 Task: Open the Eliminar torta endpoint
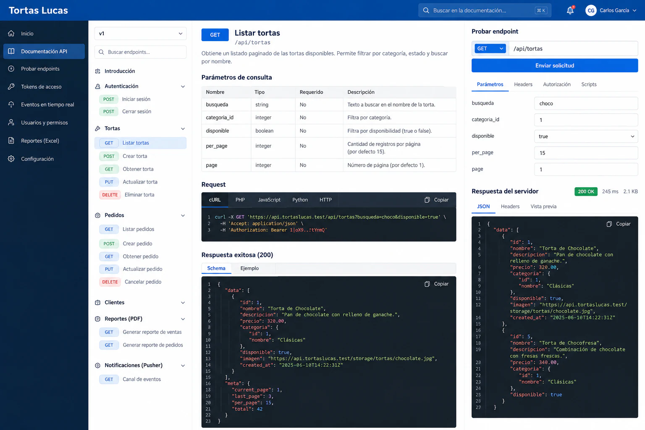[140, 195]
